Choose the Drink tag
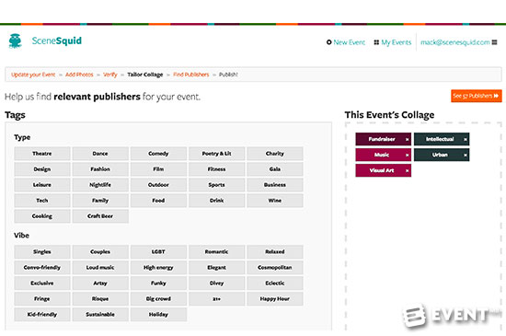 (x=216, y=201)
